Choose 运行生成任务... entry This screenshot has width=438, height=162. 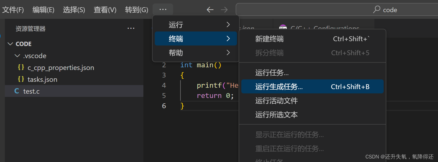pyautogui.click(x=312, y=87)
